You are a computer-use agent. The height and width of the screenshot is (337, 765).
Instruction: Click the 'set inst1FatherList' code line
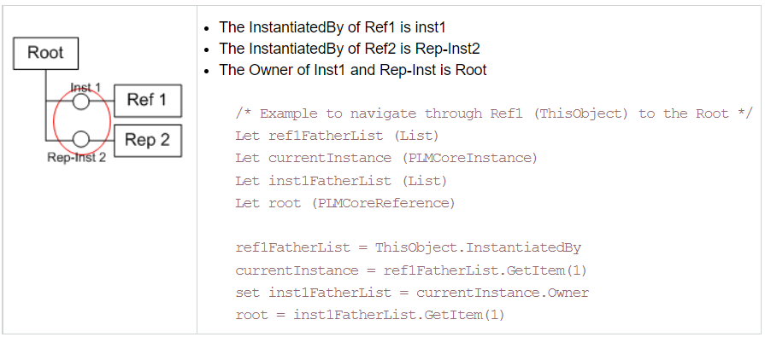(412, 293)
